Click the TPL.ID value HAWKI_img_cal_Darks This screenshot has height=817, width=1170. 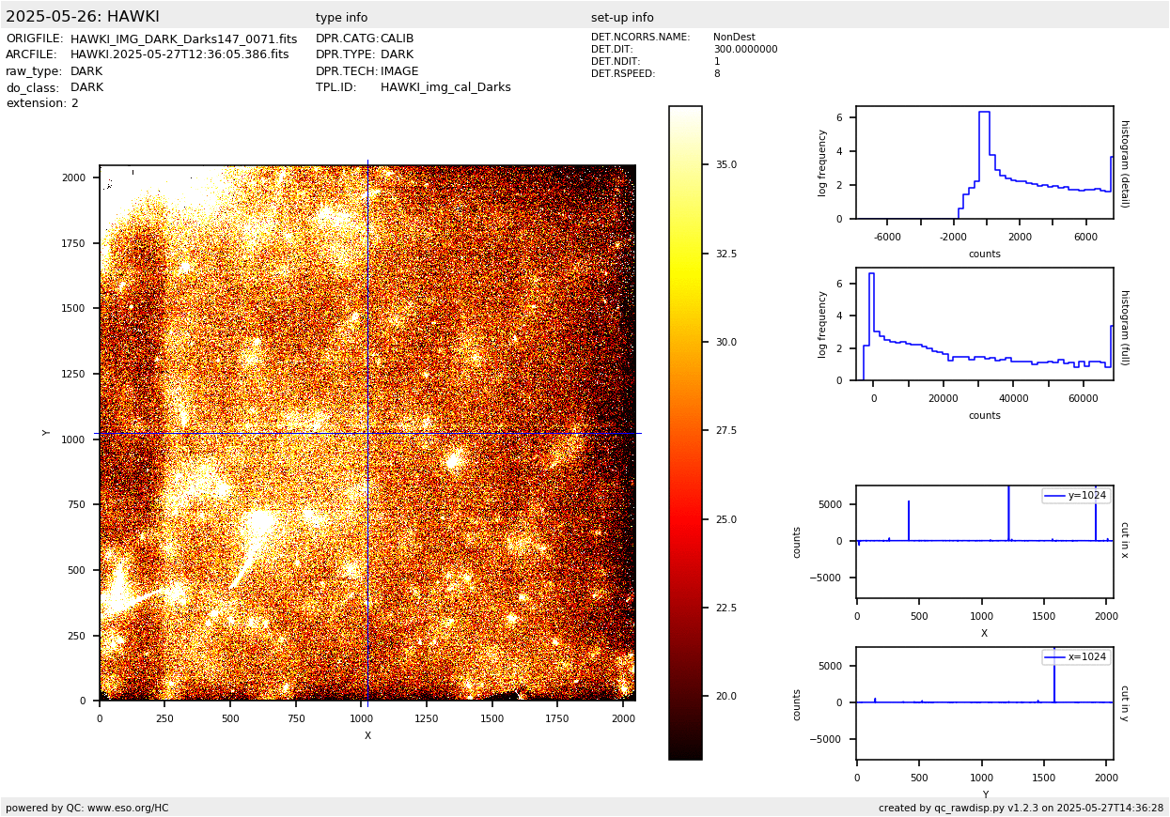445,87
